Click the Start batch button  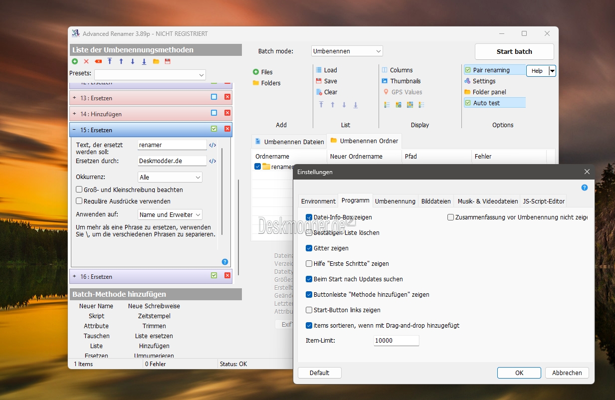(x=514, y=51)
